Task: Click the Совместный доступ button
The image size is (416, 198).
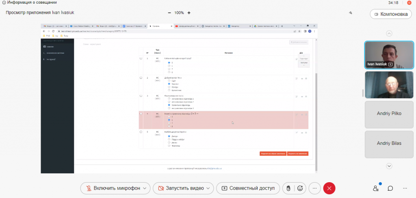Action: pos(248,188)
